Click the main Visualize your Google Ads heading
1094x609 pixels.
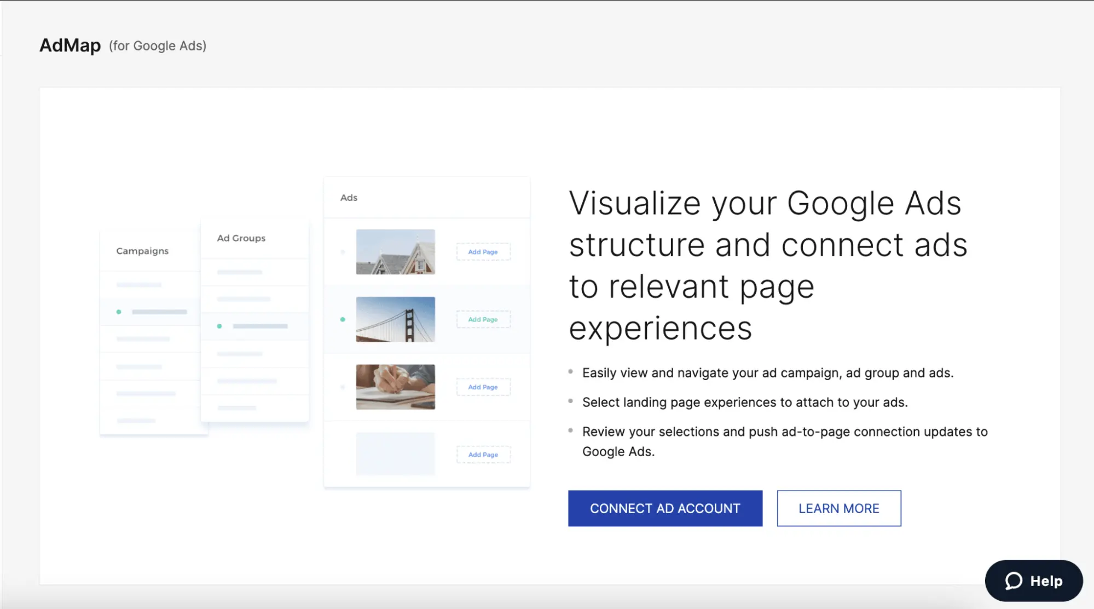pos(767,265)
